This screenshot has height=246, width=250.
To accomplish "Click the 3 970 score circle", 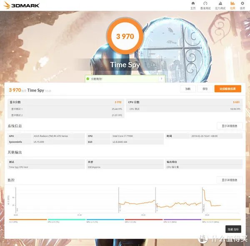I will click(x=125, y=36).
